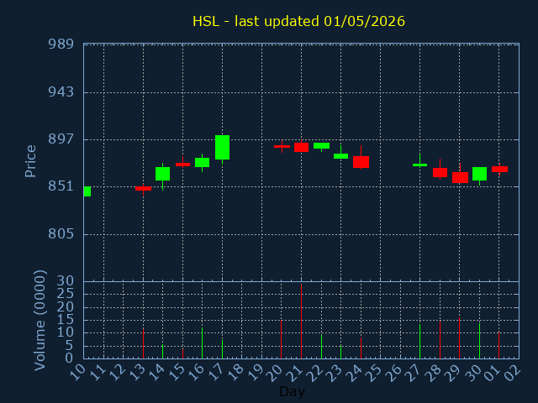This screenshot has height=403, width=538.
Task: Click the green candlestick on day 30
Action: tap(479, 174)
